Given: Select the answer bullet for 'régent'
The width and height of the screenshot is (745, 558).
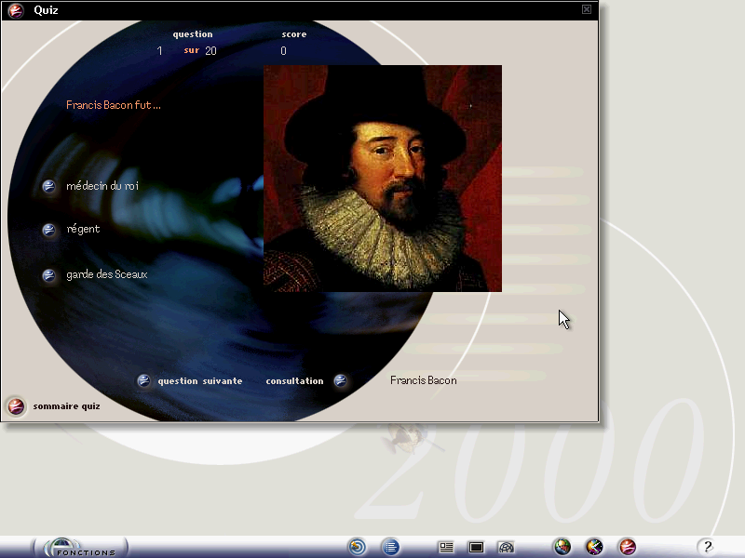Looking at the screenshot, I should click(49, 230).
